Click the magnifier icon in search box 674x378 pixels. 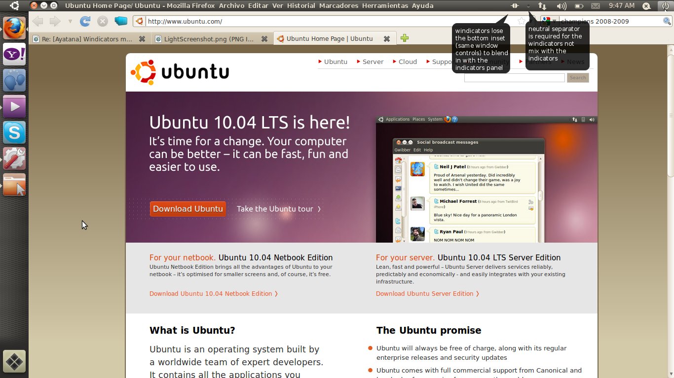click(x=667, y=21)
